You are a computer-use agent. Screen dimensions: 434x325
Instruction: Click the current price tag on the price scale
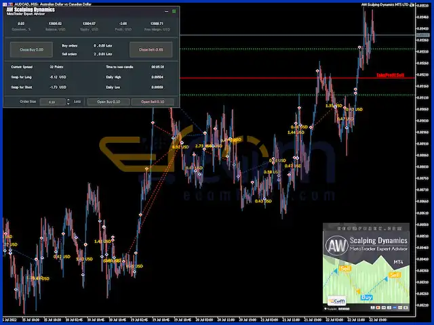(x=422, y=35)
